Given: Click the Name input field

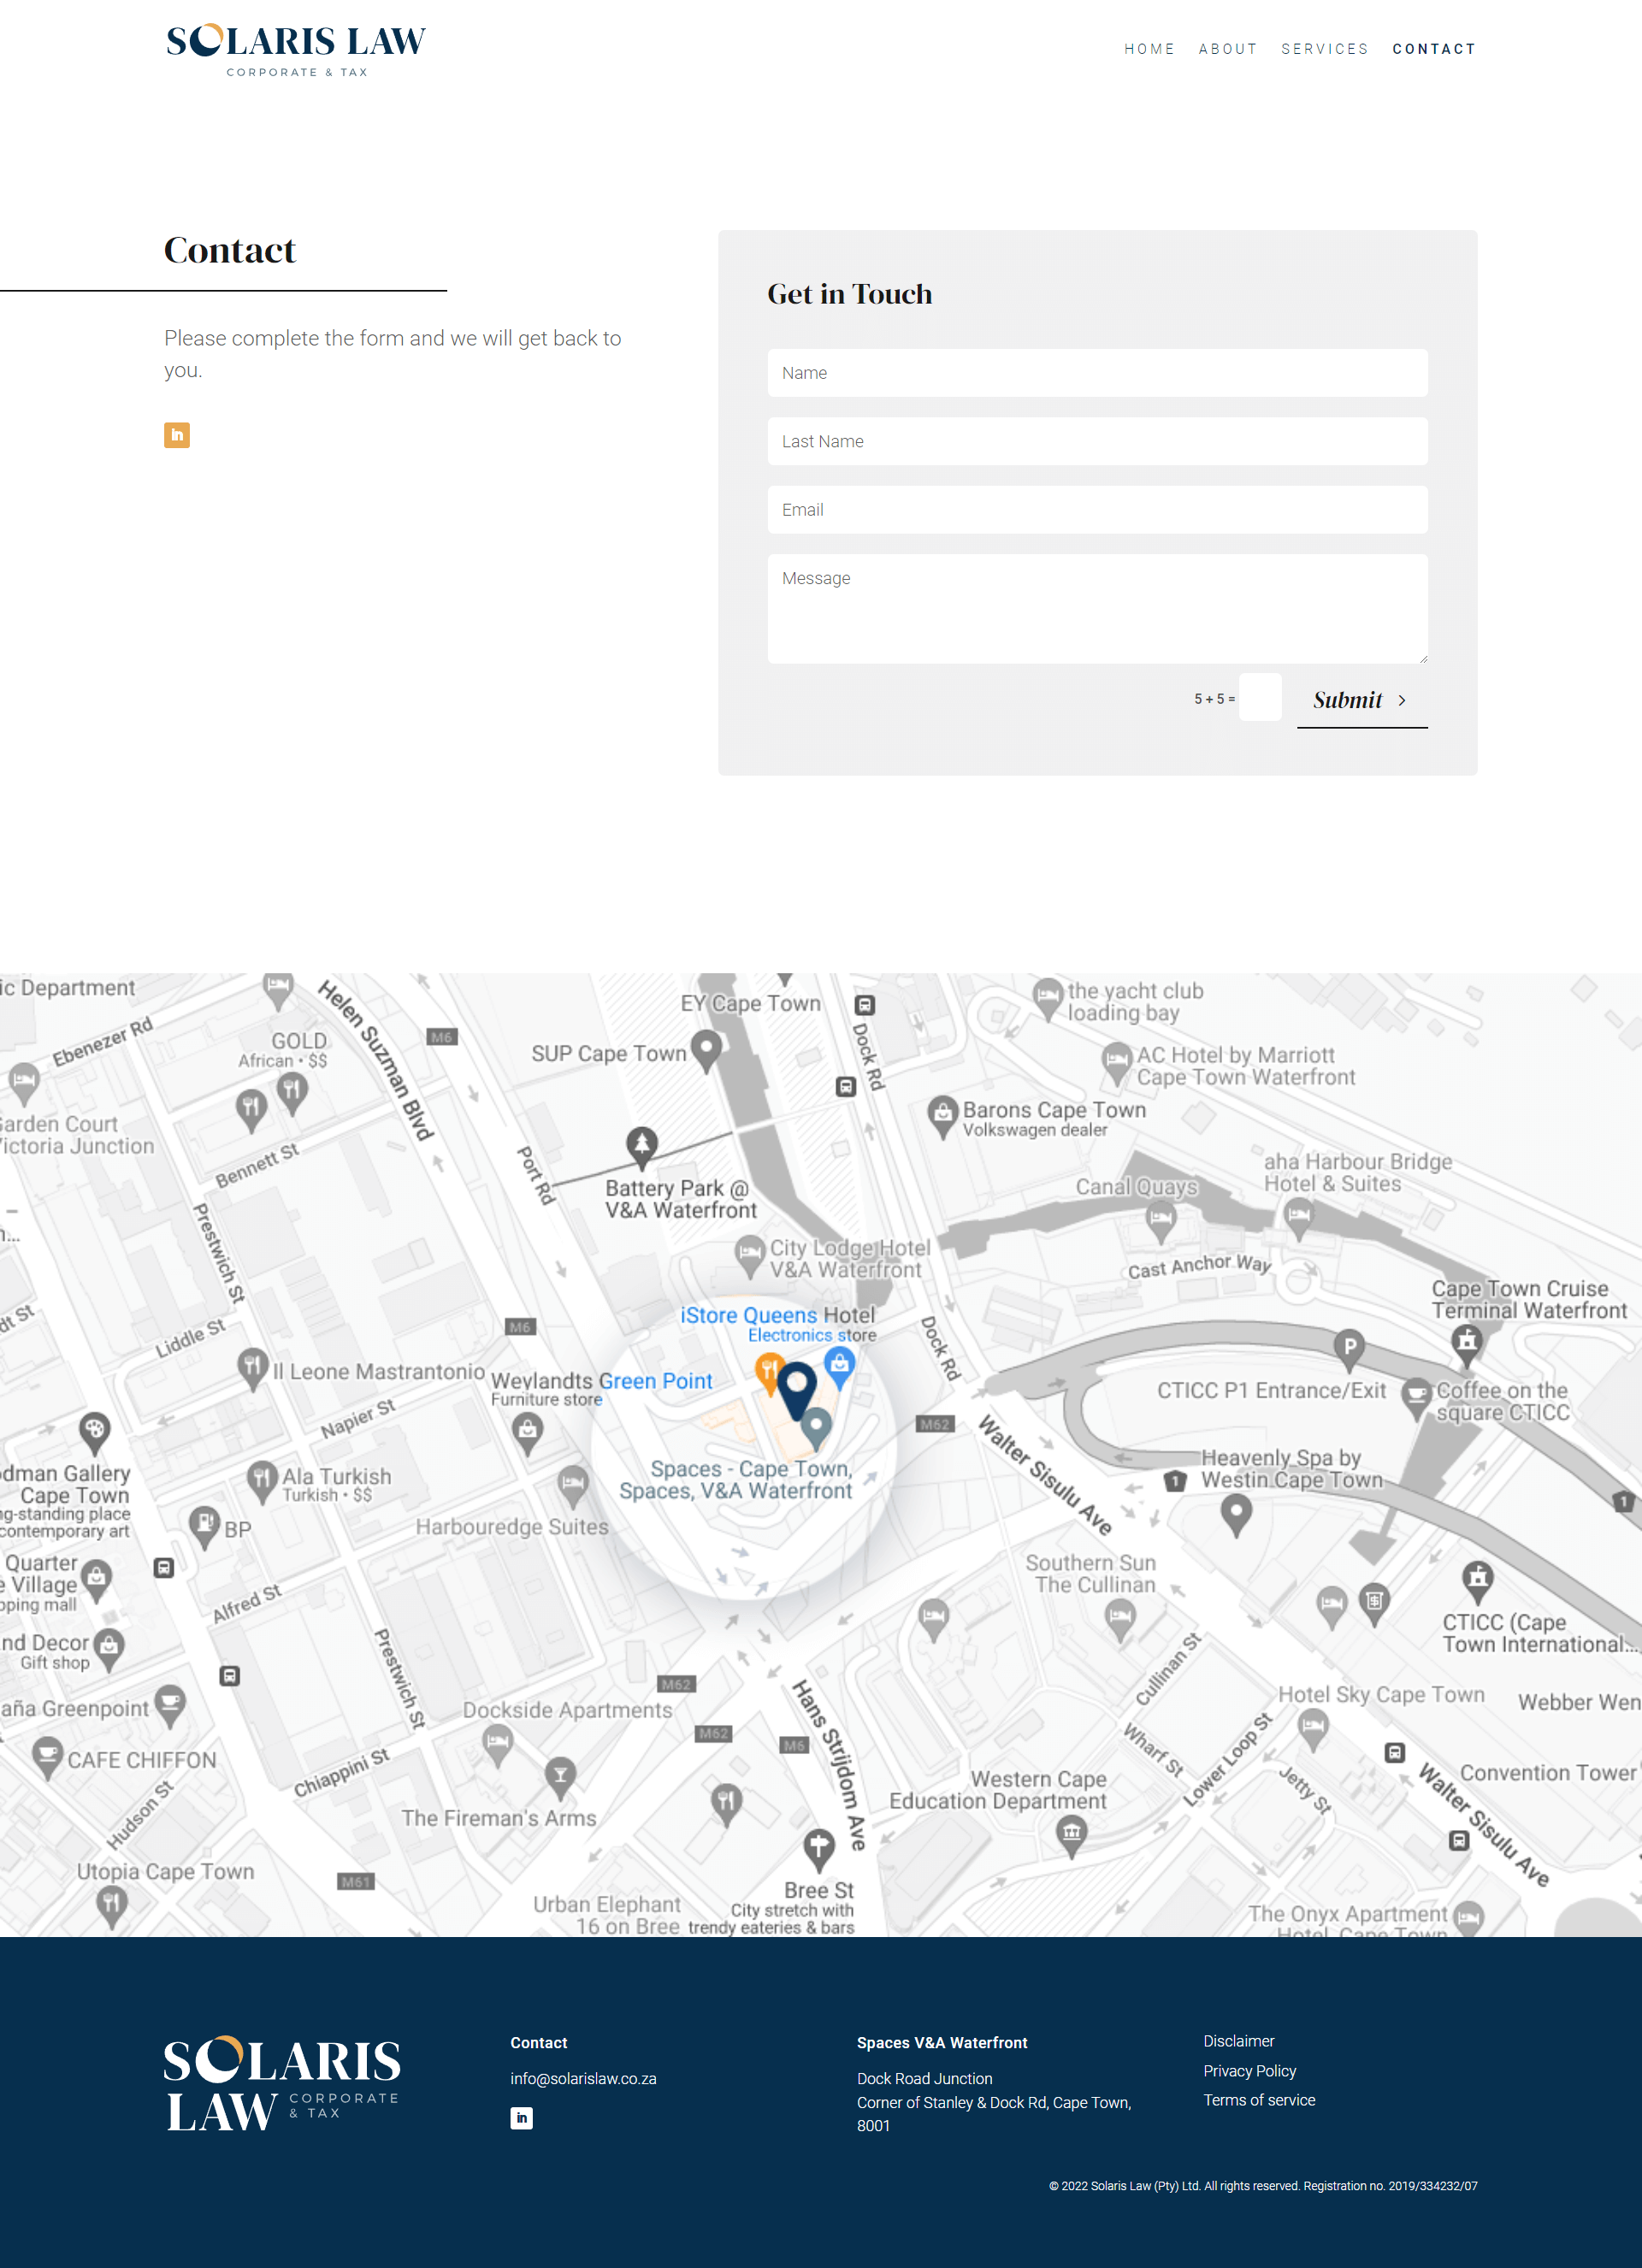Looking at the screenshot, I should click(1097, 373).
